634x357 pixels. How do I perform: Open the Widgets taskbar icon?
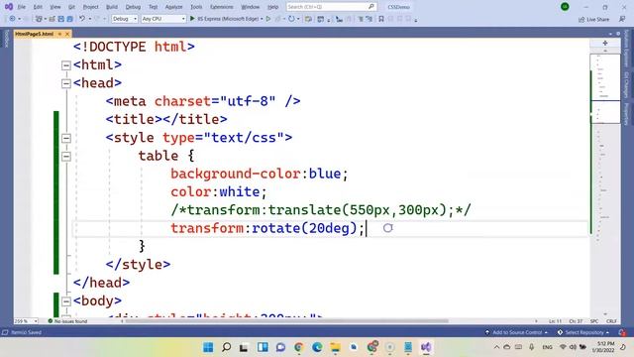(263, 347)
